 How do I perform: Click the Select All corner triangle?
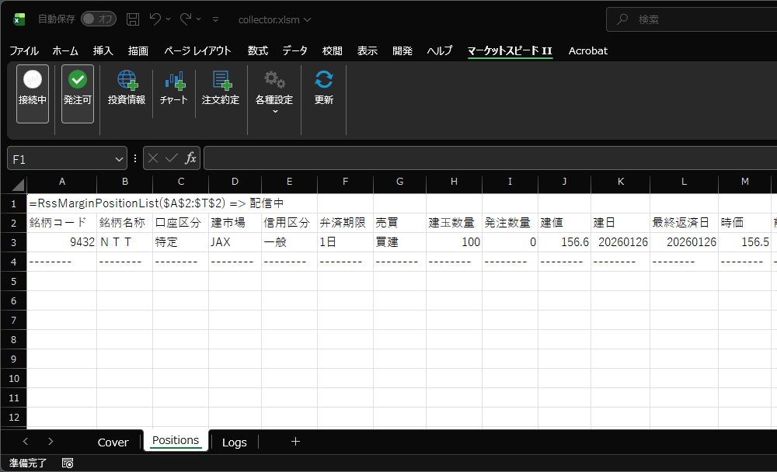click(18, 185)
